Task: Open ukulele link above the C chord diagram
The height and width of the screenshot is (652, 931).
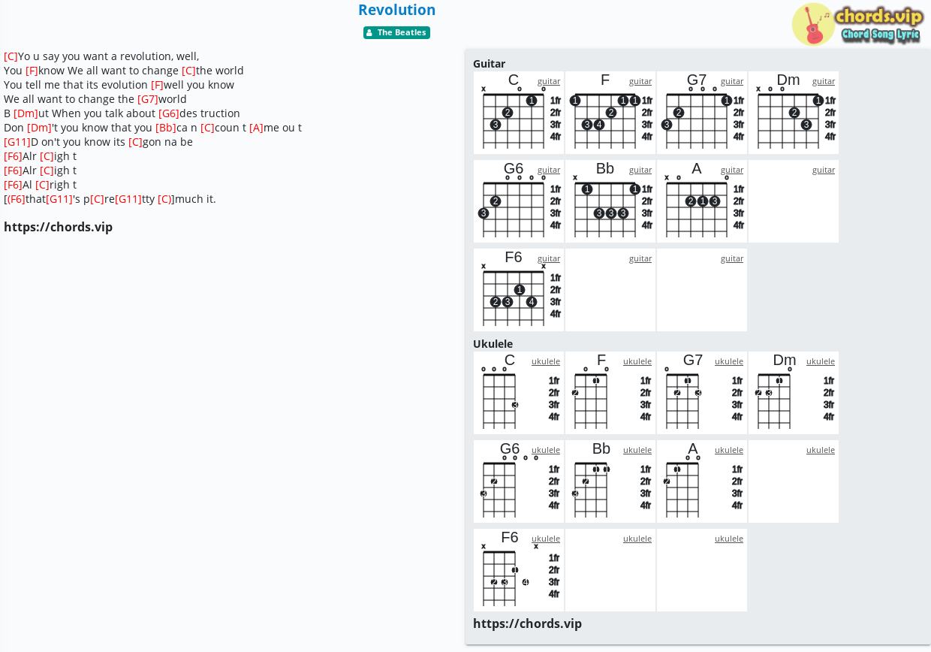Action: [546, 361]
